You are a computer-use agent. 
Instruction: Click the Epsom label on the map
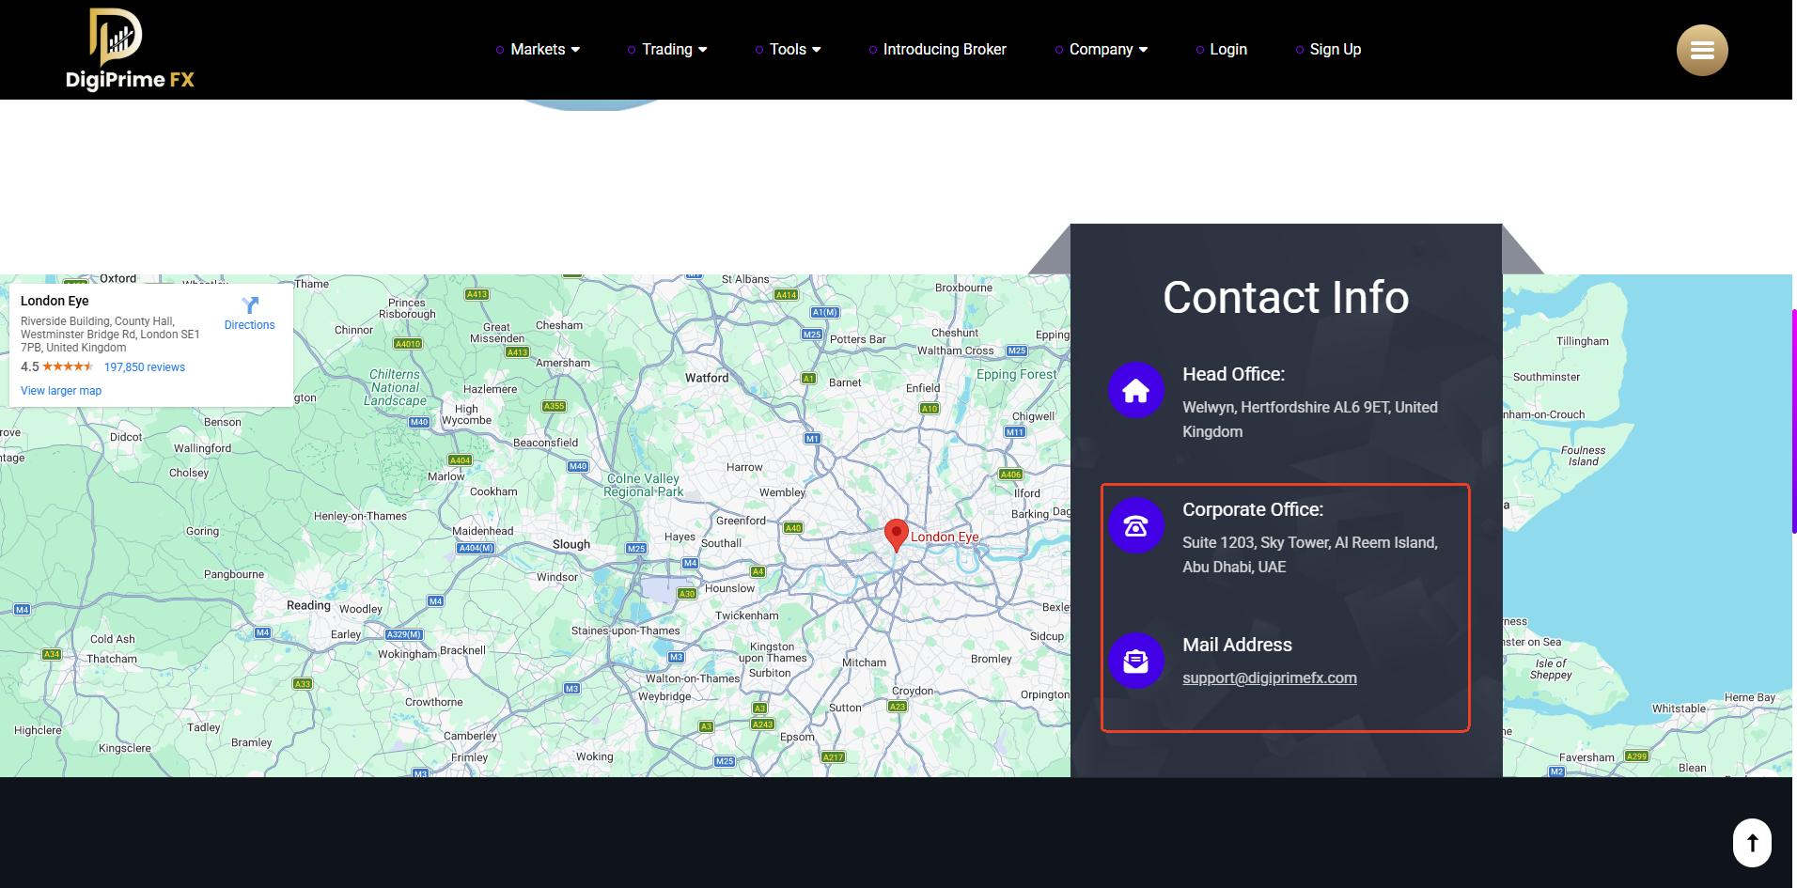(797, 737)
